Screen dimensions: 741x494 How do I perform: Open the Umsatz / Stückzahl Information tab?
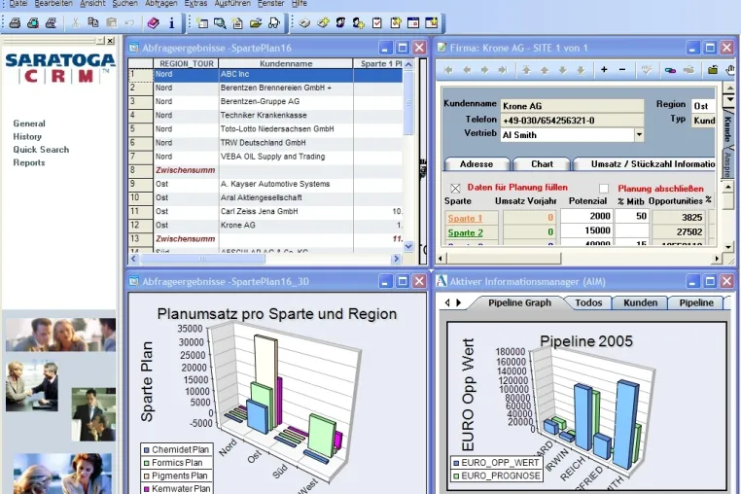pyautogui.click(x=645, y=164)
